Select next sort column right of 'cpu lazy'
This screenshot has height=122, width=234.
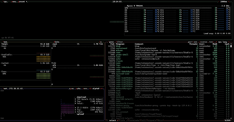click(x=229, y=42)
